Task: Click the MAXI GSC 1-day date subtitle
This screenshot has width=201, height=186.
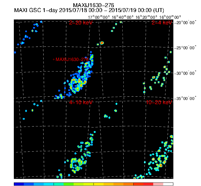Action: point(89,10)
